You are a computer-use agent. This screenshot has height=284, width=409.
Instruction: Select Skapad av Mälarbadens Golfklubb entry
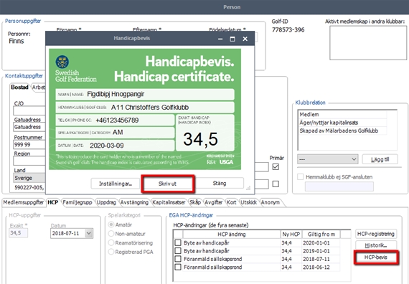[343, 131]
